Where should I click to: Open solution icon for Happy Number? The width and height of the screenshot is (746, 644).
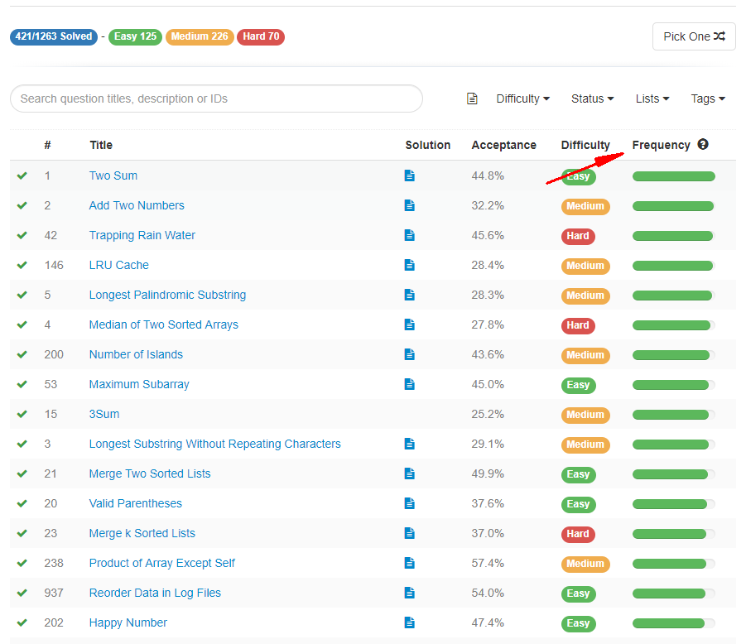(410, 622)
